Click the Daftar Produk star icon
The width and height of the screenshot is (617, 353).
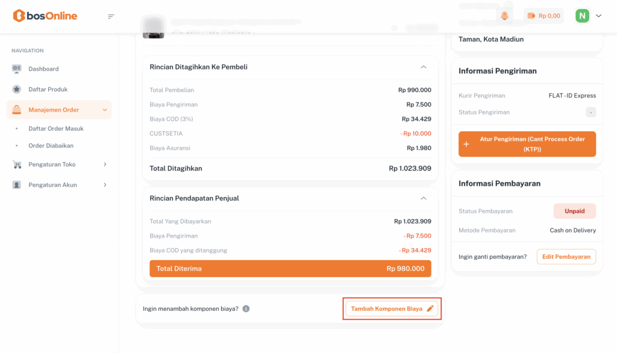(x=17, y=89)
